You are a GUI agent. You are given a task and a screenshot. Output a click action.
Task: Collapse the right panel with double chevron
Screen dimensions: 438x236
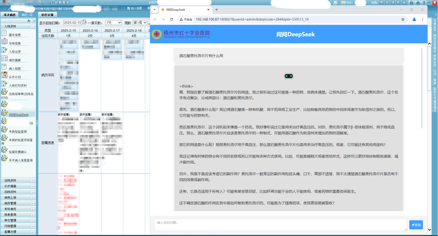pos(435,14)
